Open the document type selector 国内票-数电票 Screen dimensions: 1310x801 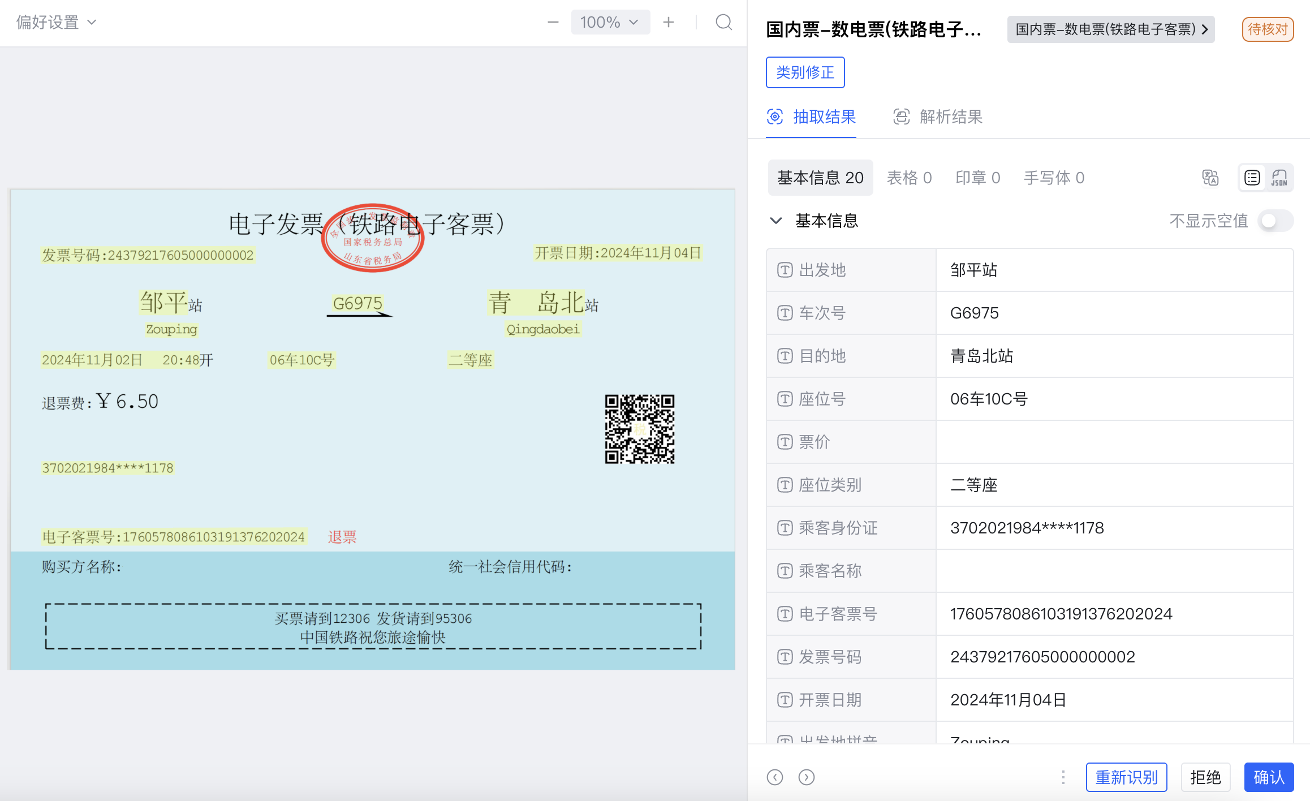point(1110,29)
